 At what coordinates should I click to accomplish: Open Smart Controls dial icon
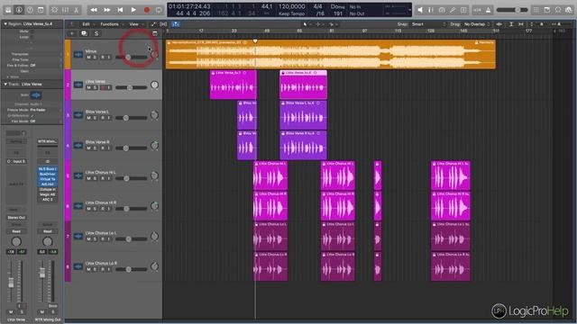tap(54, 10)
